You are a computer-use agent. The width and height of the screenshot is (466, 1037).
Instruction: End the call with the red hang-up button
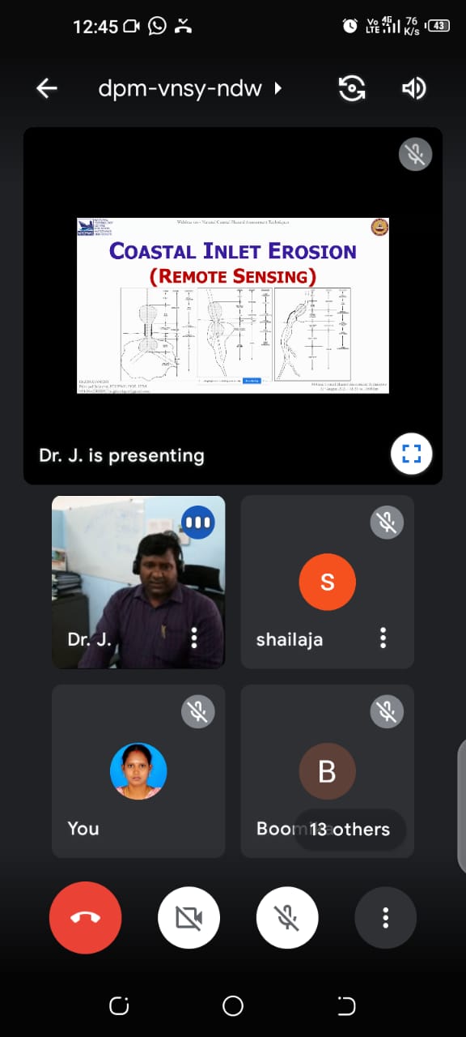[85, 917]
